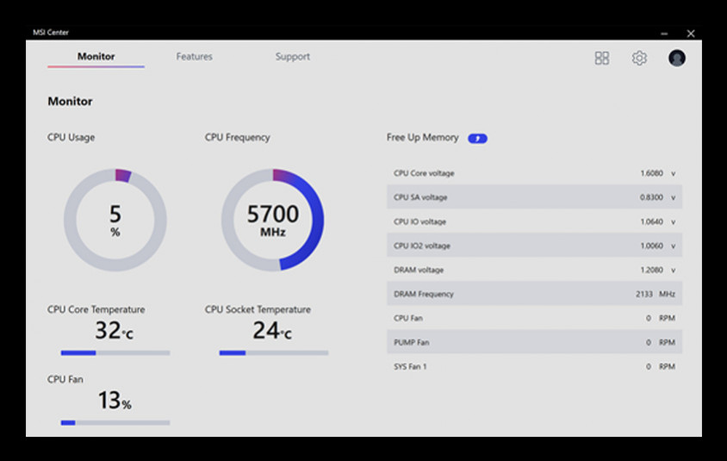Open the grid view apps icon
This screenshot has width=727, height=461.
[x=602, y=58]
